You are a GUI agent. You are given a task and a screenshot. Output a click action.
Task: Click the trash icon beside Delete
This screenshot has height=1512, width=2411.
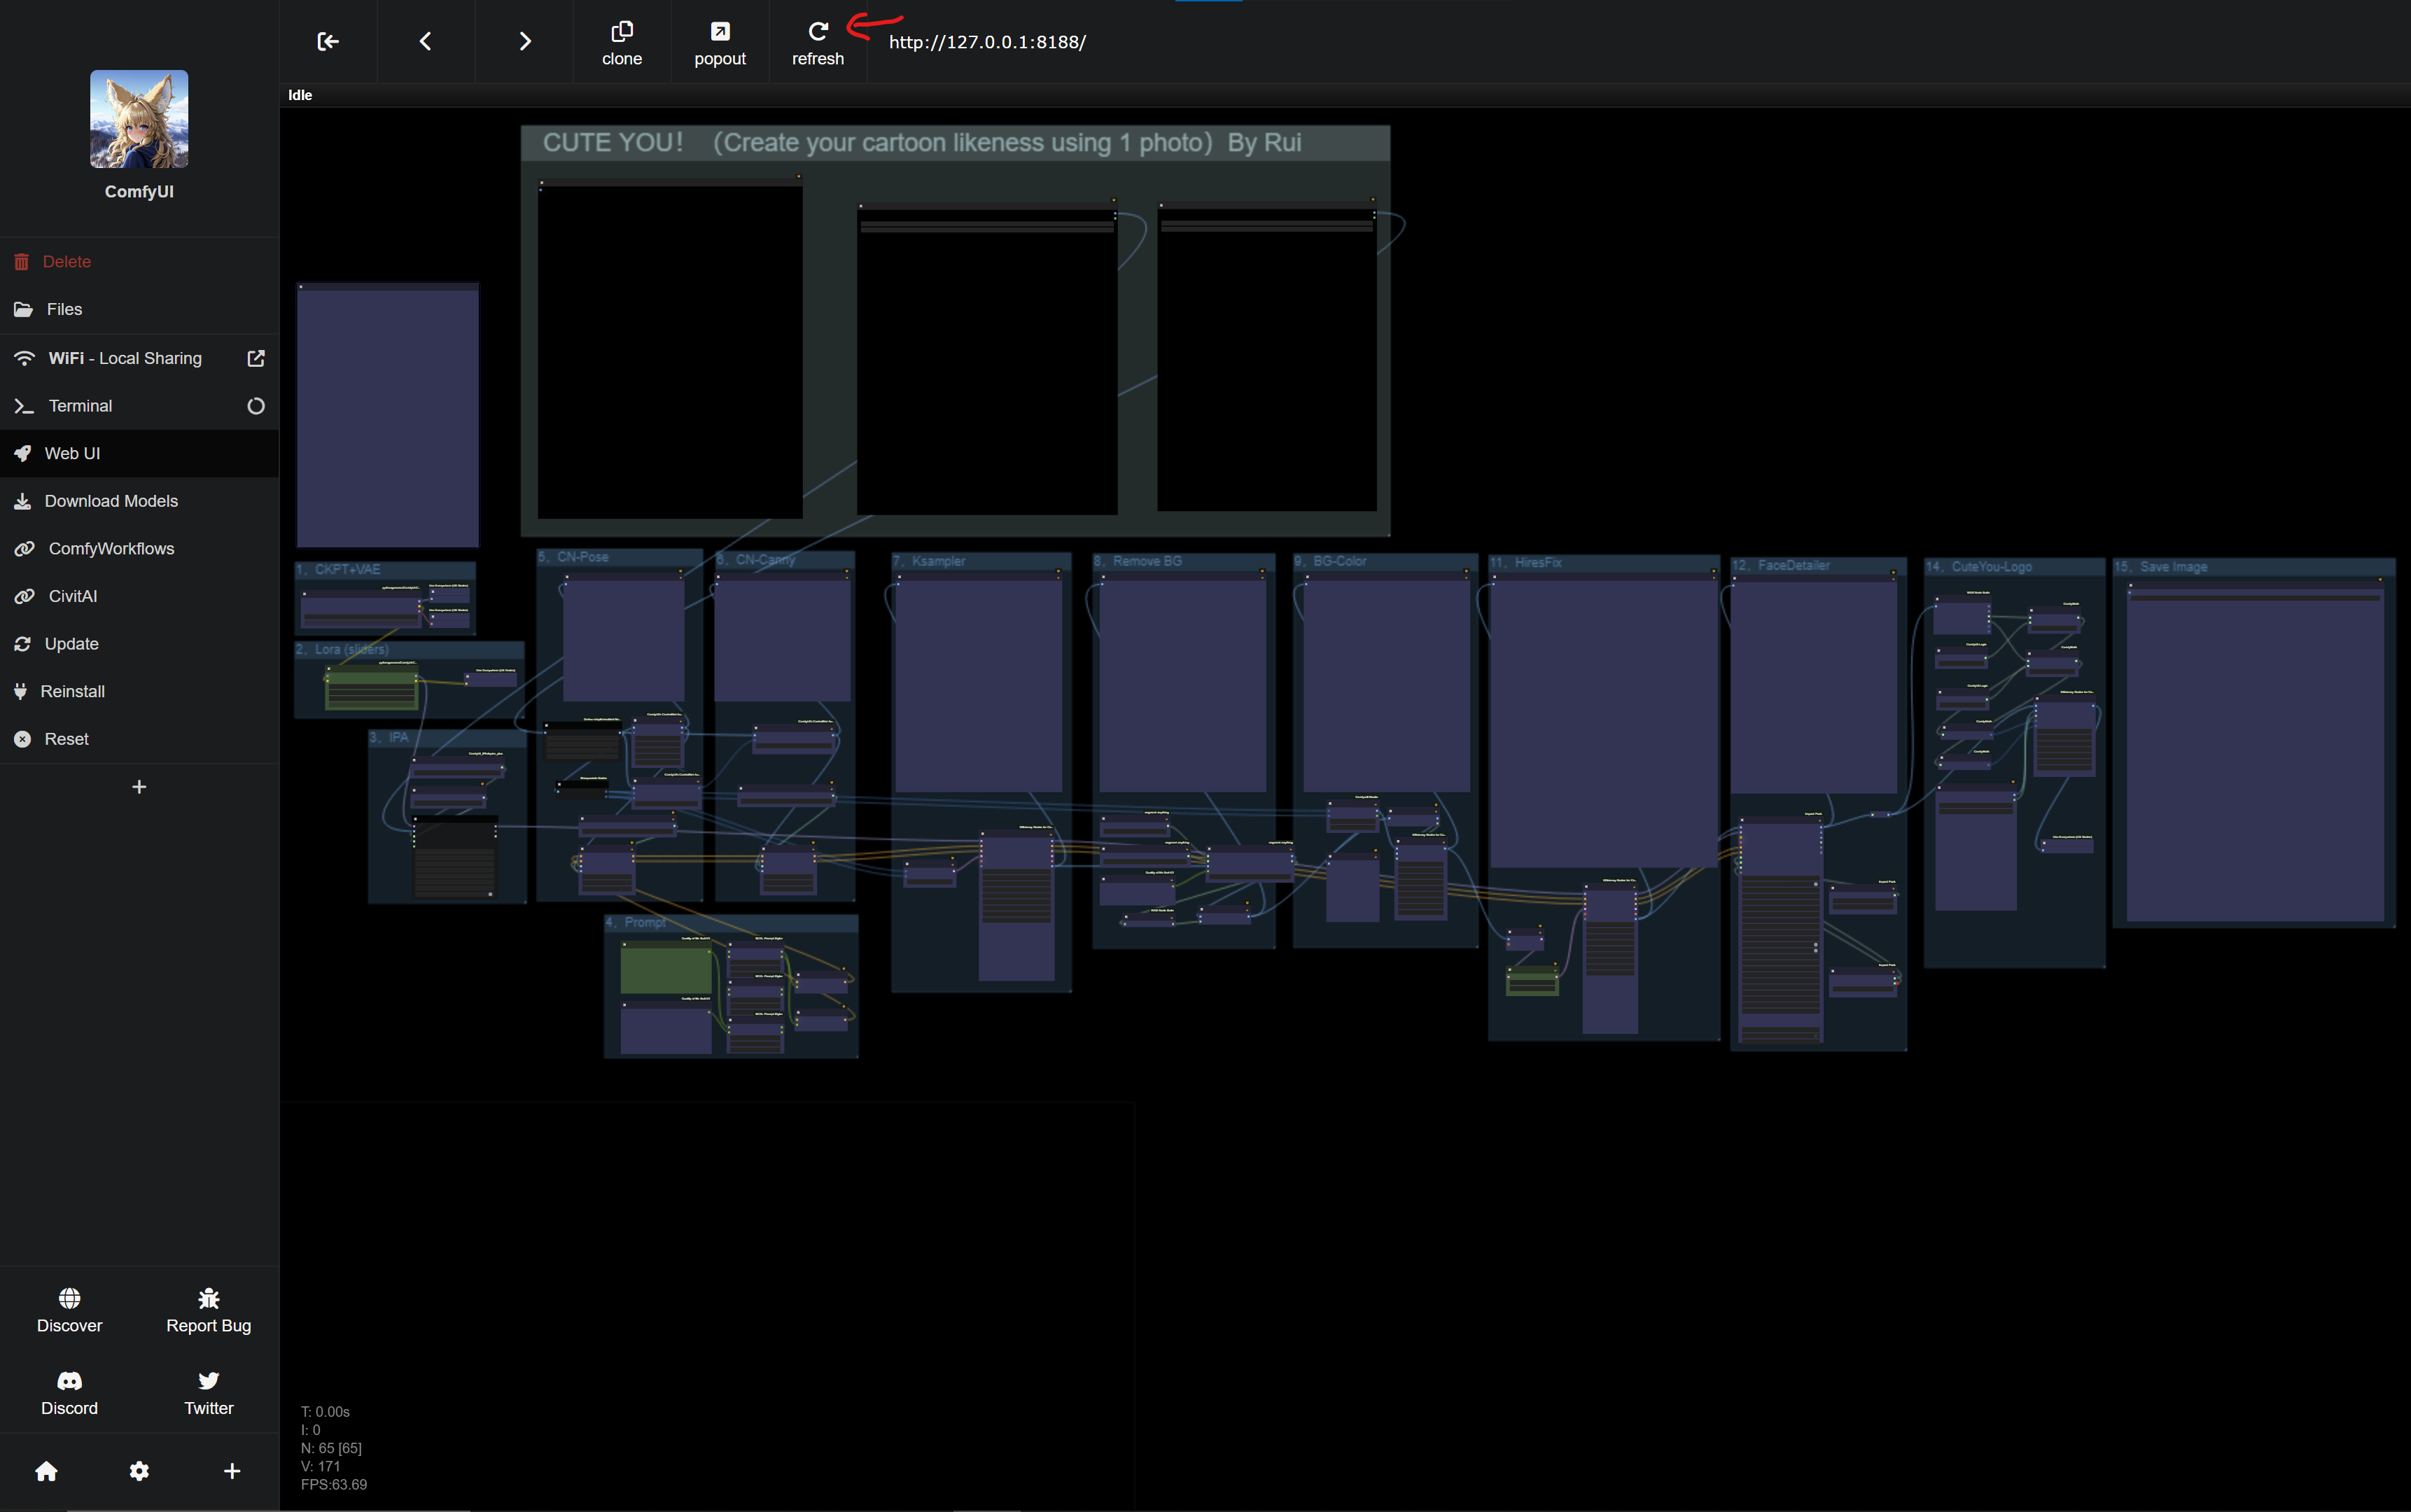21,262
